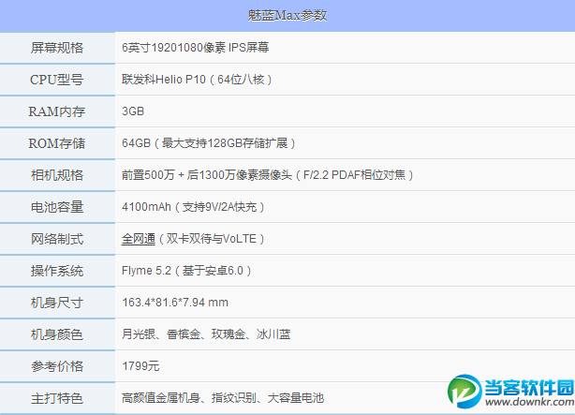The width and height of the screenshot is (575, 415).
Task: Click the 163.4*81.6*7.94 mm dimensions value
Action: tap(175, 303)
